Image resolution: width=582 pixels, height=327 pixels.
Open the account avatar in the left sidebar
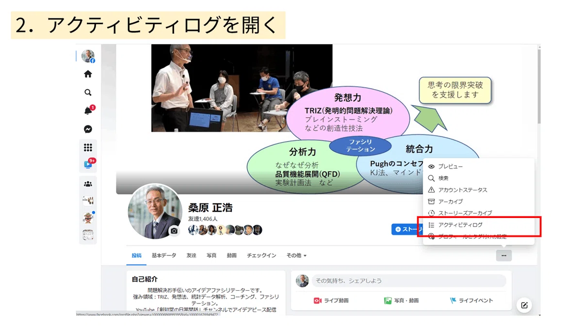tap(88, 56)
